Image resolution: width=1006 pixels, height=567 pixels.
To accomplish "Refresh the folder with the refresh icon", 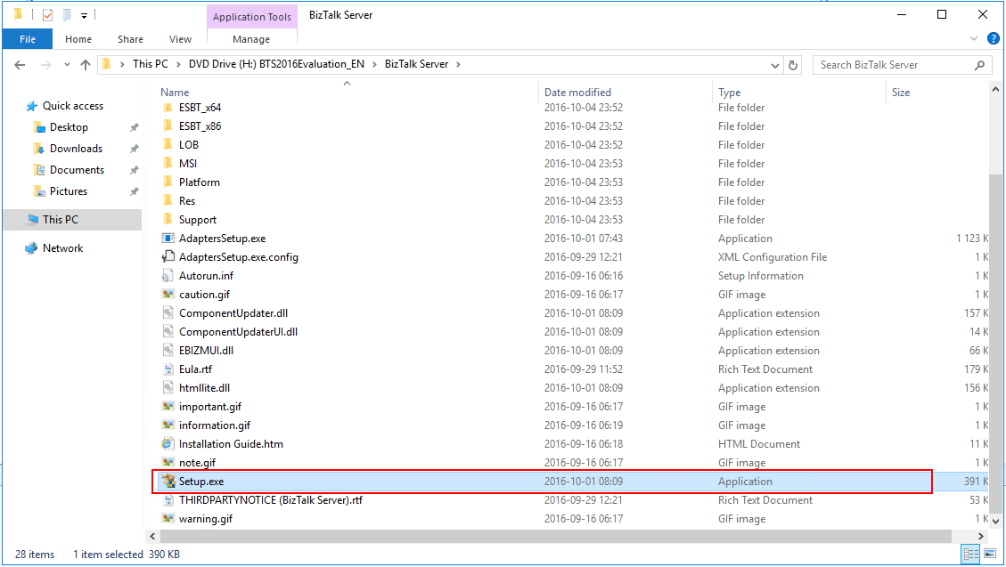I will point(793,65).
